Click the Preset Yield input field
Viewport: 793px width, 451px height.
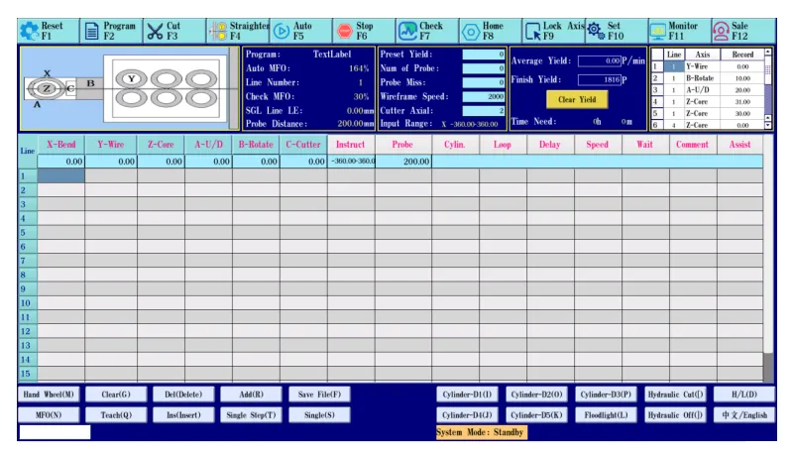click(484, 55)
